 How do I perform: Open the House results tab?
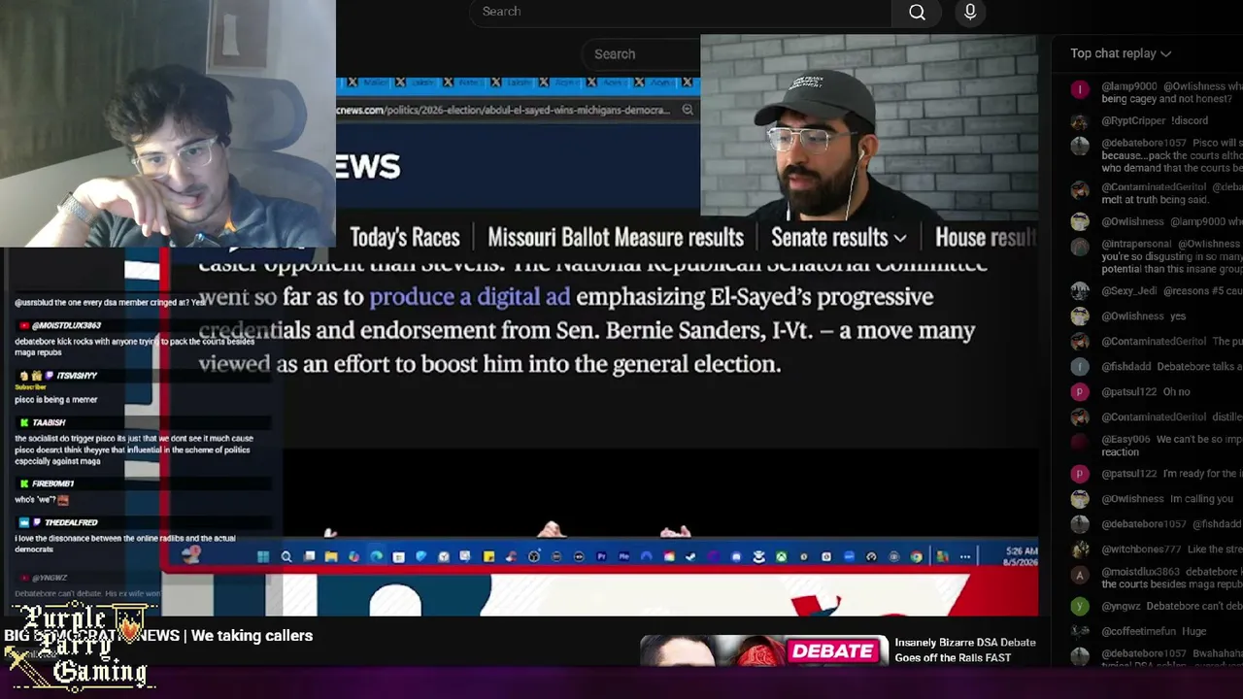click(986, 238)
